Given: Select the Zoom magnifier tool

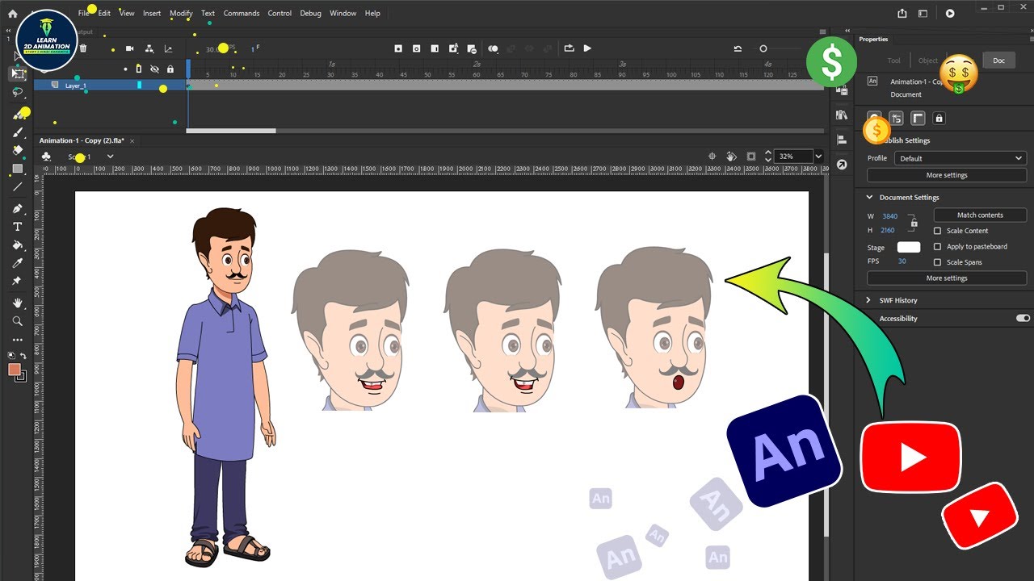Looking at the screenshot, I should tap(18, 321).
